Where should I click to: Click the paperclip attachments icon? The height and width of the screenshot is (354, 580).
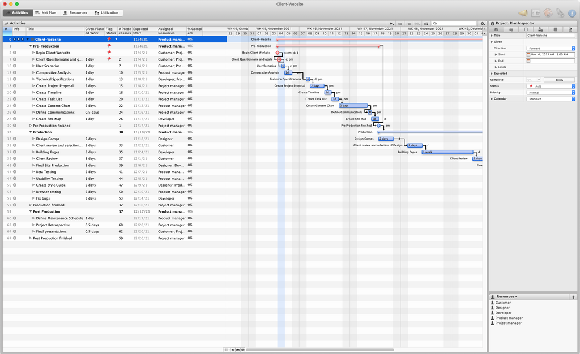coord(559,12)
